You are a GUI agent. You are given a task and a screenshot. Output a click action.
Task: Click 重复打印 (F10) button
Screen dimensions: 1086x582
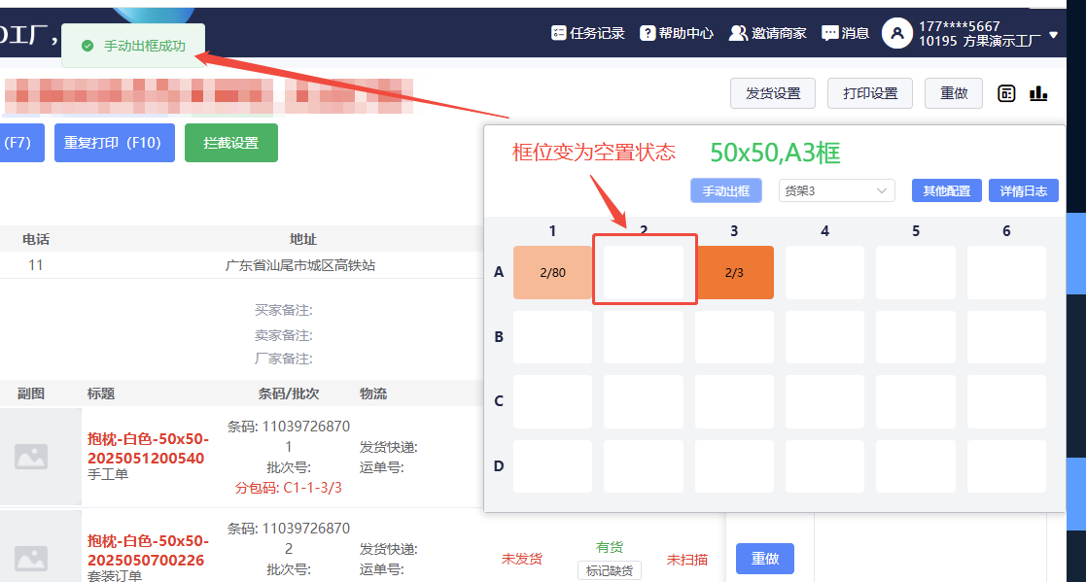[x=115, y=143]
